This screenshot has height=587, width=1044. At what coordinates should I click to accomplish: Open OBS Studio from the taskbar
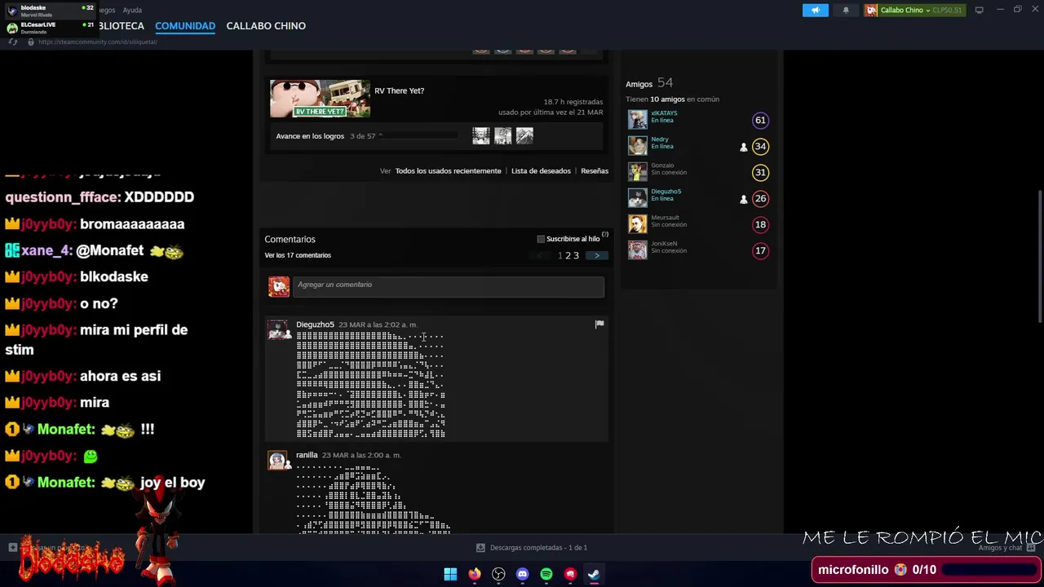498,574
